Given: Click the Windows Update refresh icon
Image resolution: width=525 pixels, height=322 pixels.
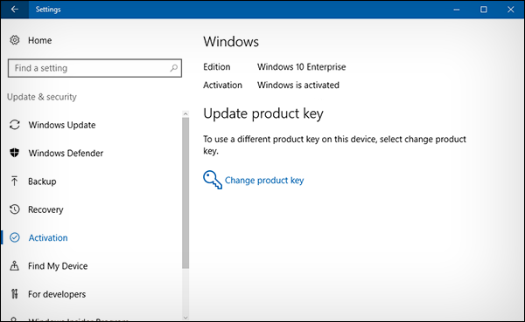Looking at the screenshot, I should [15, 125].
